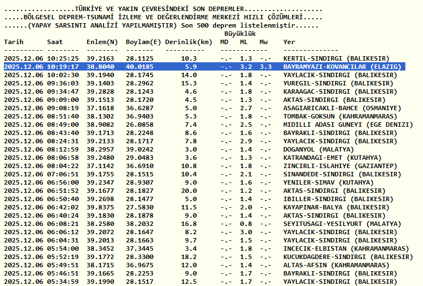This screenshot has width=423, height=286.
Task: Click YENILER-SIMAV (KUTAHYA) location
Action: point(329,182)
